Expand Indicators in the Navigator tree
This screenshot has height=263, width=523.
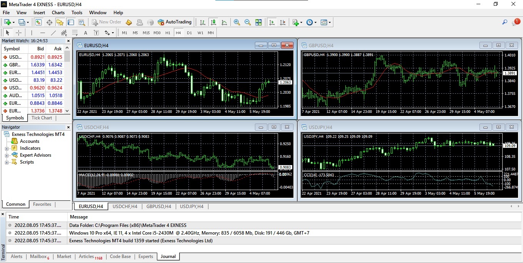pyautogui.click(x=7, y=149)
